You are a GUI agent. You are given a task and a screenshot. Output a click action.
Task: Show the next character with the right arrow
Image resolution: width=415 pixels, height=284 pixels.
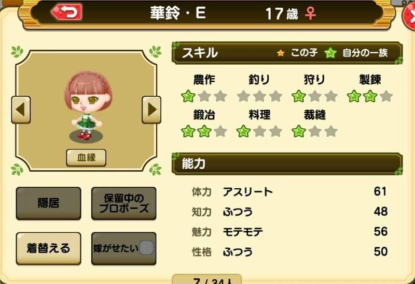(x=151, y=110)
